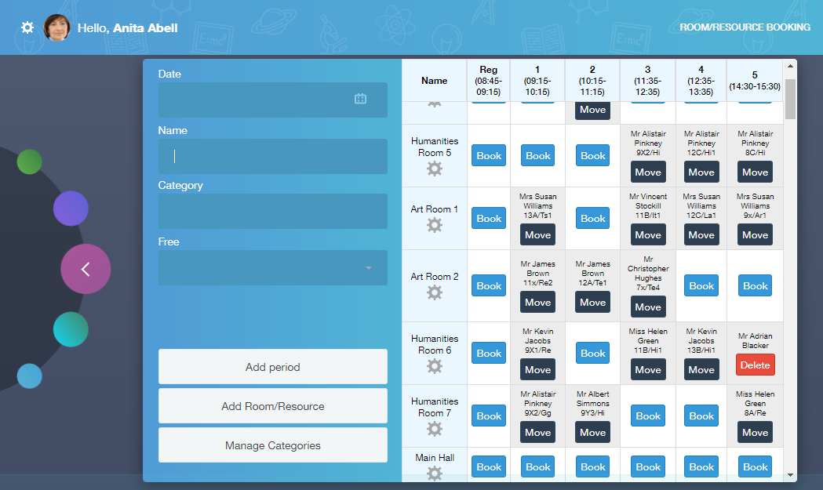Open settings gear next to user avatar
The width and height of the screenshot is (823, 490).
(27, 27)
